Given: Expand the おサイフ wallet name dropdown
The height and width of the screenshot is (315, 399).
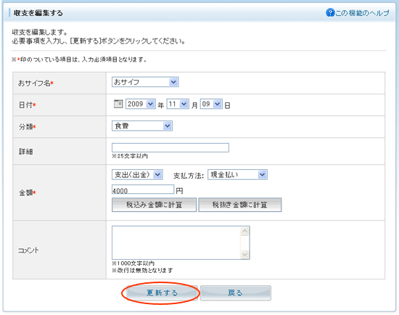Looking at the screenshot, I should 145,82.
